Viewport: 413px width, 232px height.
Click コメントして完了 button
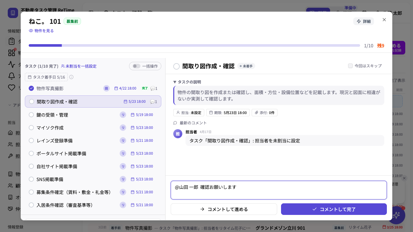[334, 209]
